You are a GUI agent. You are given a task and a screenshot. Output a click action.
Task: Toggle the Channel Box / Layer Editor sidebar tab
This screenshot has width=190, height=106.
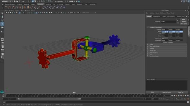click(x=189, y=18)
